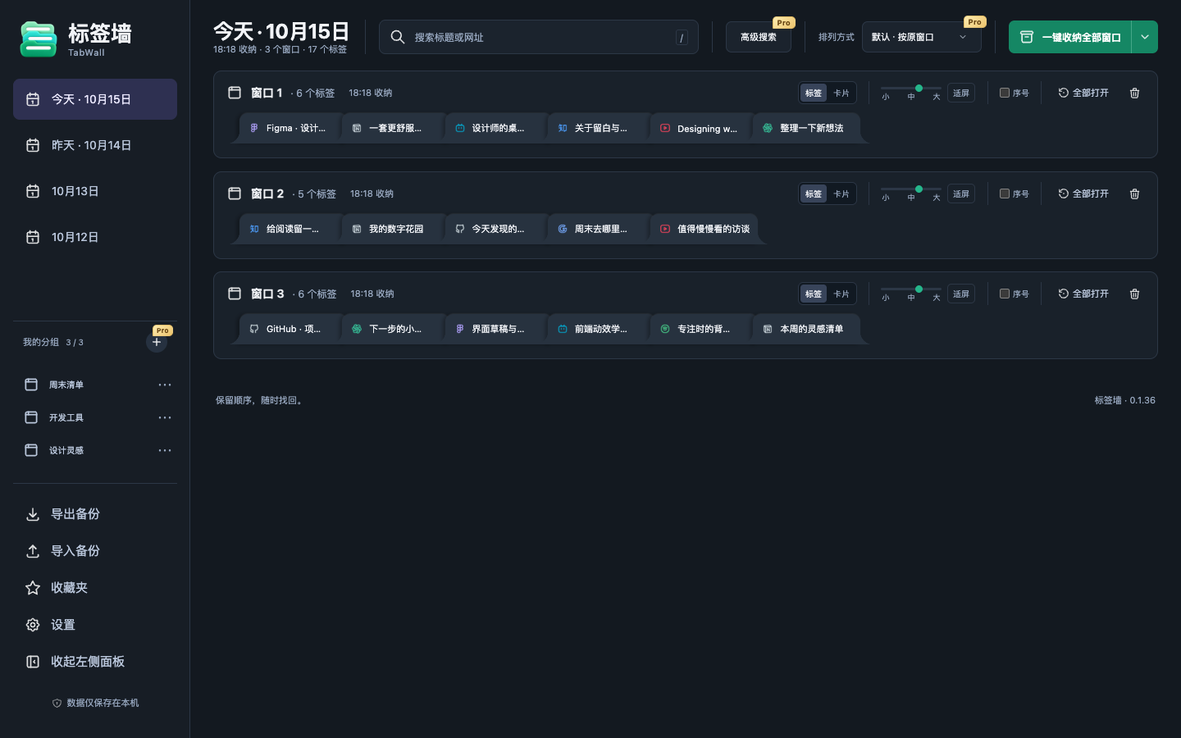Select 10月12日 in the sidebar
The height and width of the screenshot is (738, 1181).
[x=95, y=237]
